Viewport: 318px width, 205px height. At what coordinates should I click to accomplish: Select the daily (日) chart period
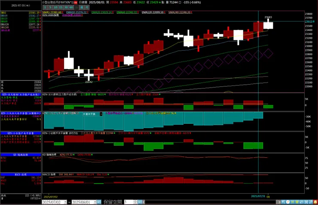(76, 7)
